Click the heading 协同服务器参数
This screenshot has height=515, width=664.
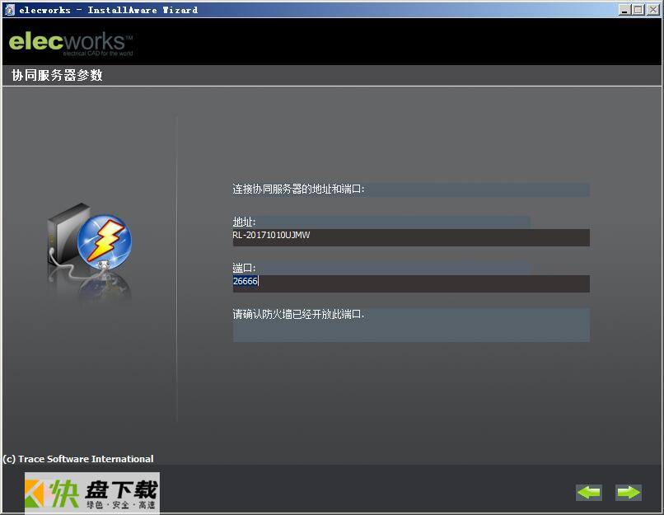[57, 75]
